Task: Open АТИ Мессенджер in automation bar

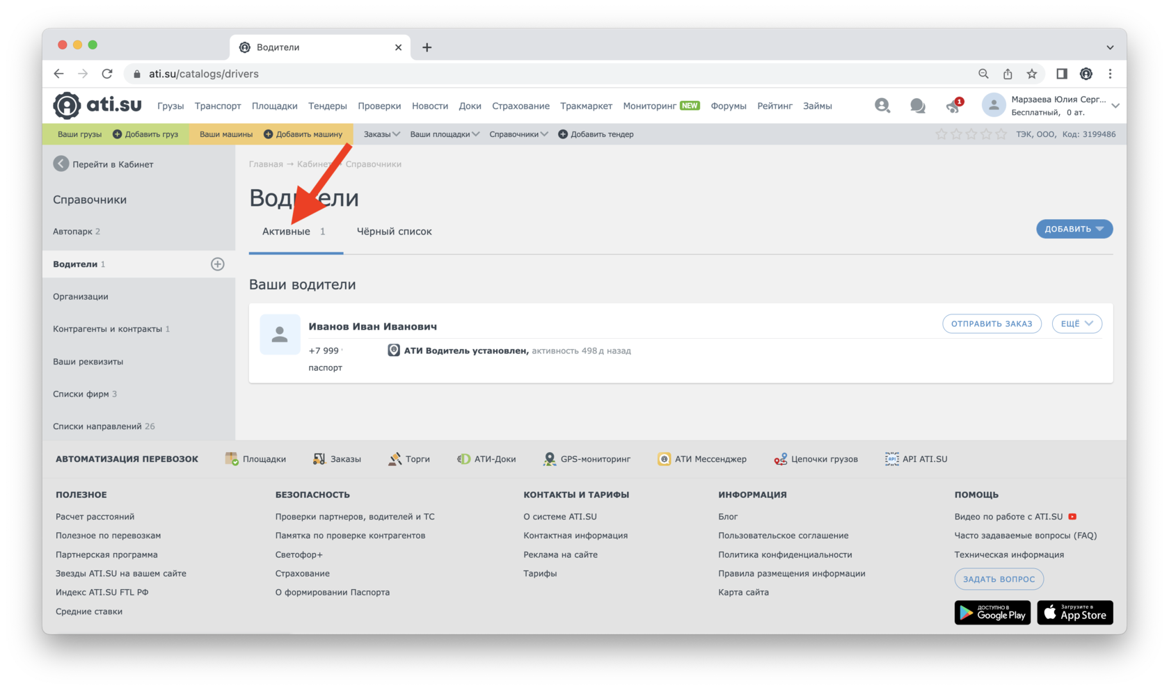Action: pyautogui.click(x=702, y=459)
